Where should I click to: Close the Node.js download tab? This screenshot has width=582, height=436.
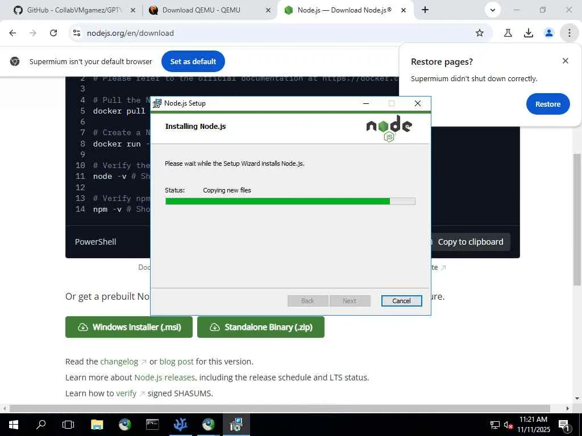[x=404, y=10]
